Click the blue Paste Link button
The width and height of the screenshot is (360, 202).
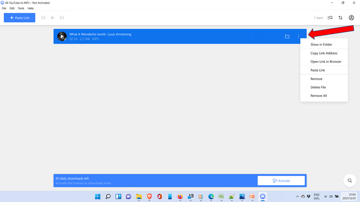(20, 18)
